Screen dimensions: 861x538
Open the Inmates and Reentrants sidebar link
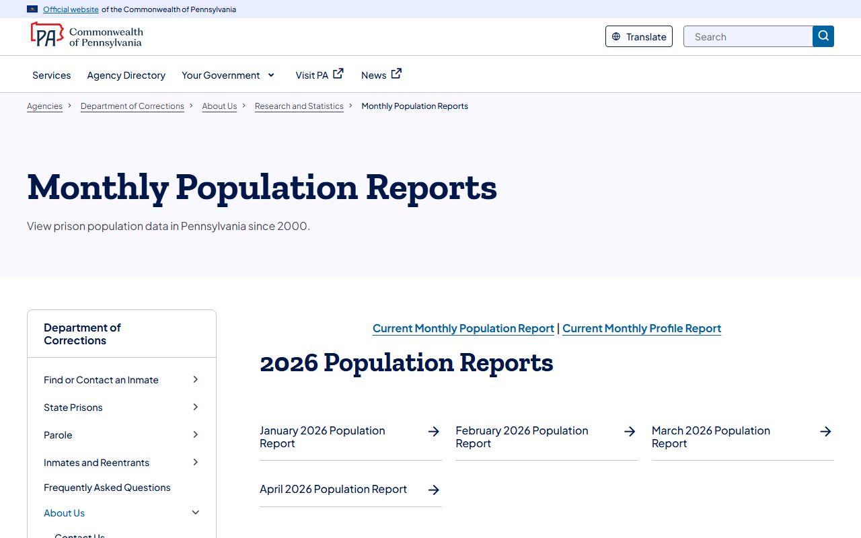pyautogui.click(x=97, y=463)
